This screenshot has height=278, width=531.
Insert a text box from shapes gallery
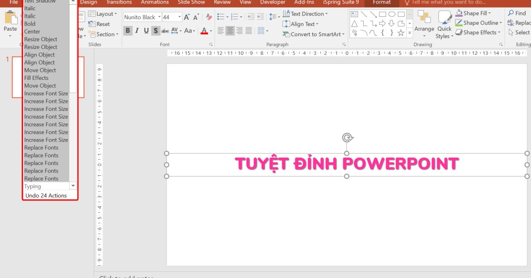coord(354,14)
